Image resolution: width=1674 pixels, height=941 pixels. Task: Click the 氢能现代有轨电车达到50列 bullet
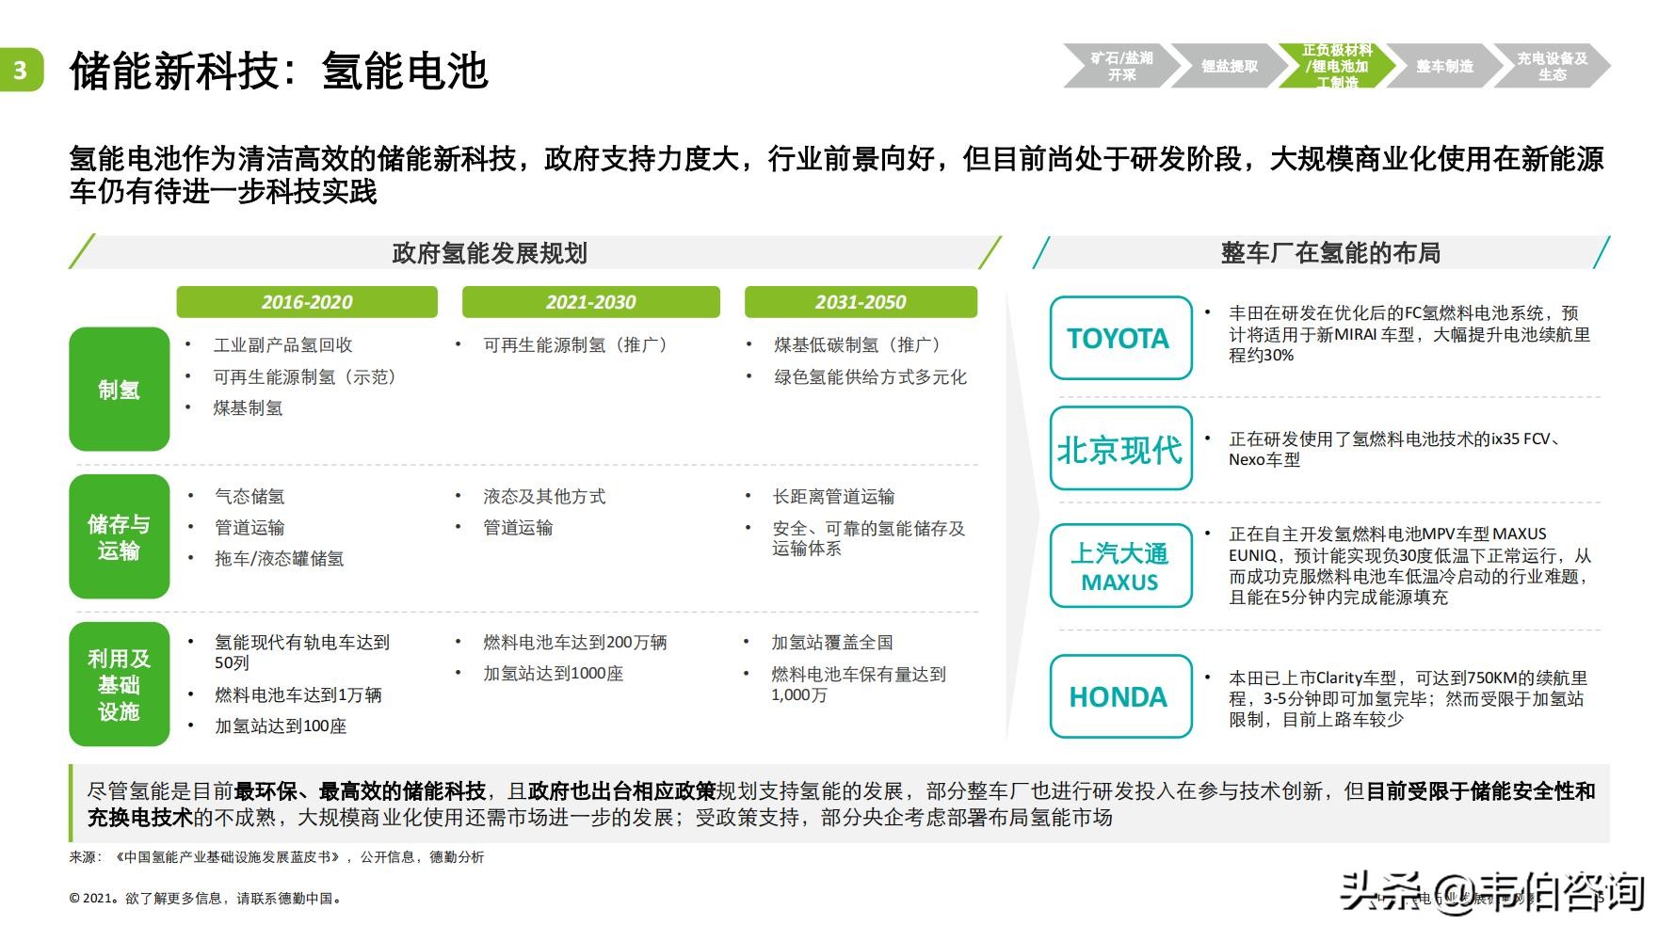click(302, 652)
